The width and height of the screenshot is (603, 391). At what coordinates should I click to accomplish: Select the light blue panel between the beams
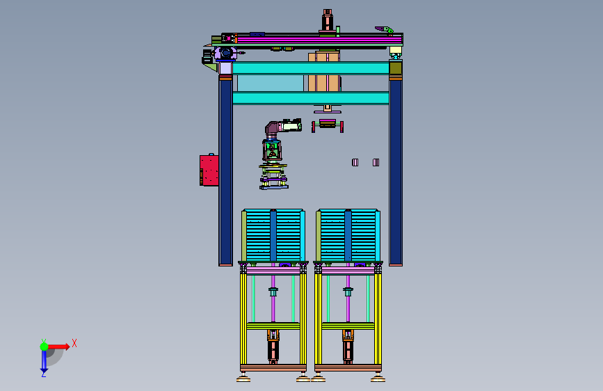coord(271,83)
